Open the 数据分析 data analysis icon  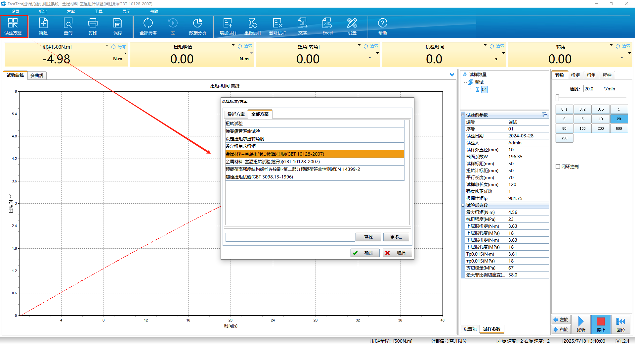click(x=197, y=26)
